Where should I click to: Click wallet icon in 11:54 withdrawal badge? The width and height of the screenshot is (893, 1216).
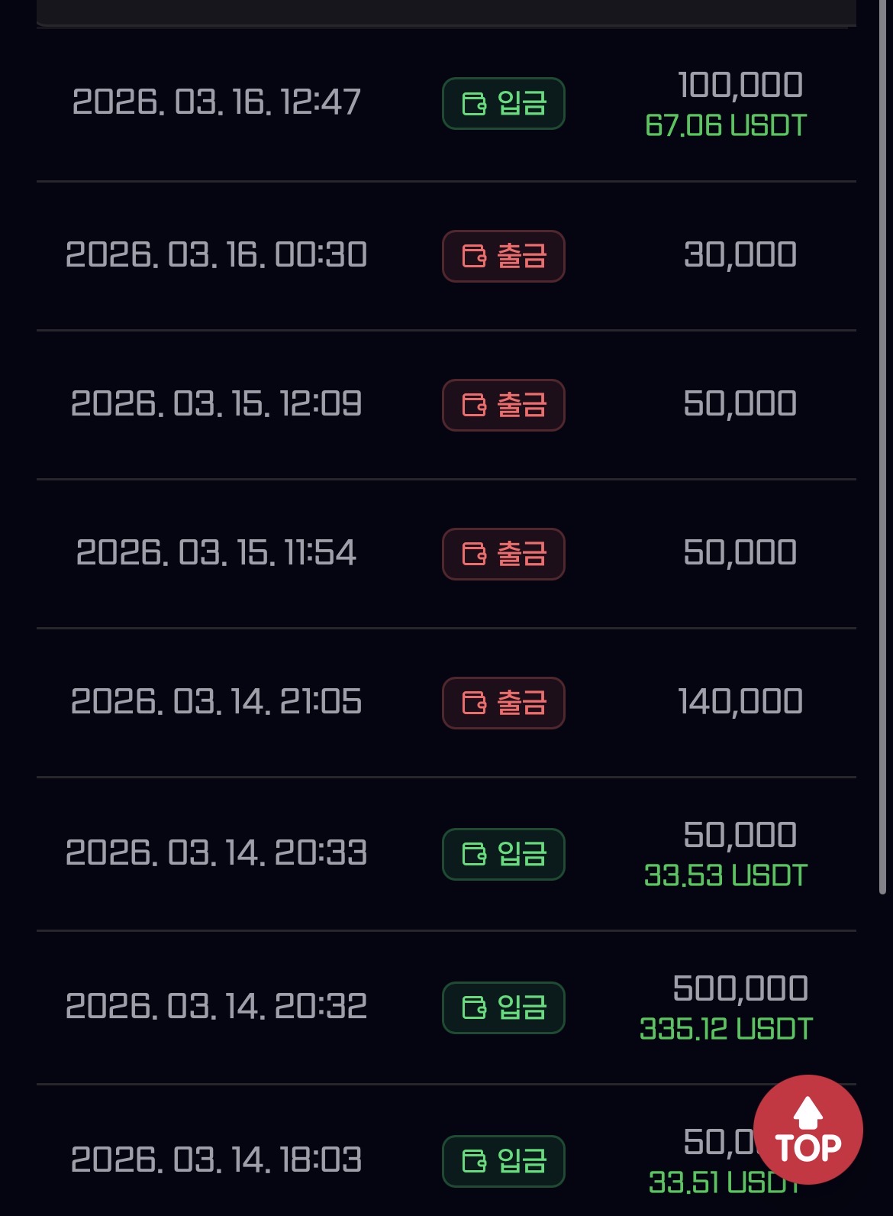tap(474, 554)
